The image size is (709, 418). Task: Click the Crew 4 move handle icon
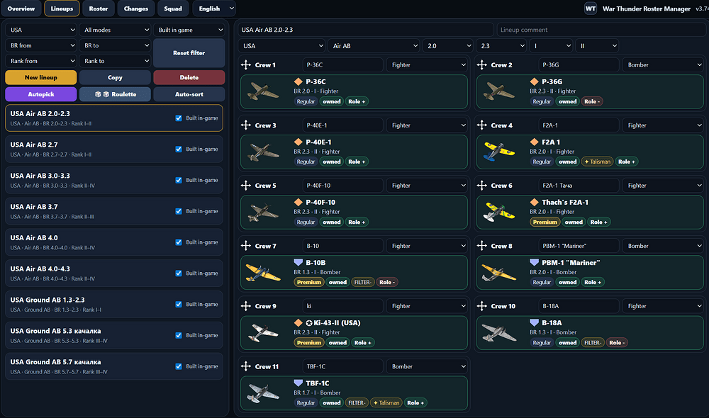(482, 125)
